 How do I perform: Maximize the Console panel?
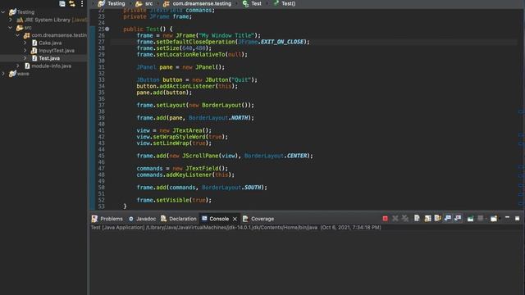(x=518, y=219)
